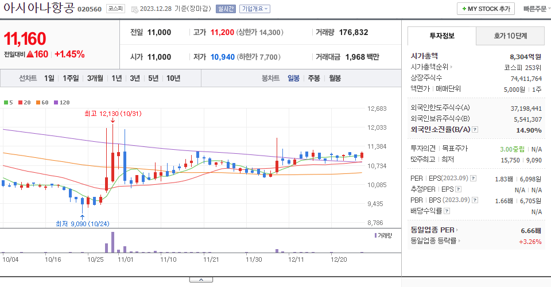
Task: Click the 코스피 market badge
Action: [x=115, y=9]
